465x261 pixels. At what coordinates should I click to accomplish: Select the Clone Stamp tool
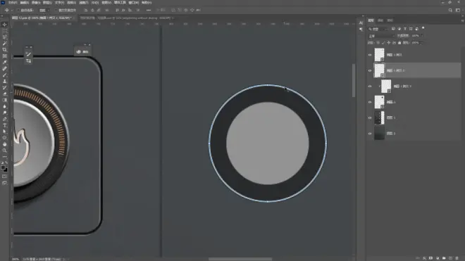tap(4, 81)
